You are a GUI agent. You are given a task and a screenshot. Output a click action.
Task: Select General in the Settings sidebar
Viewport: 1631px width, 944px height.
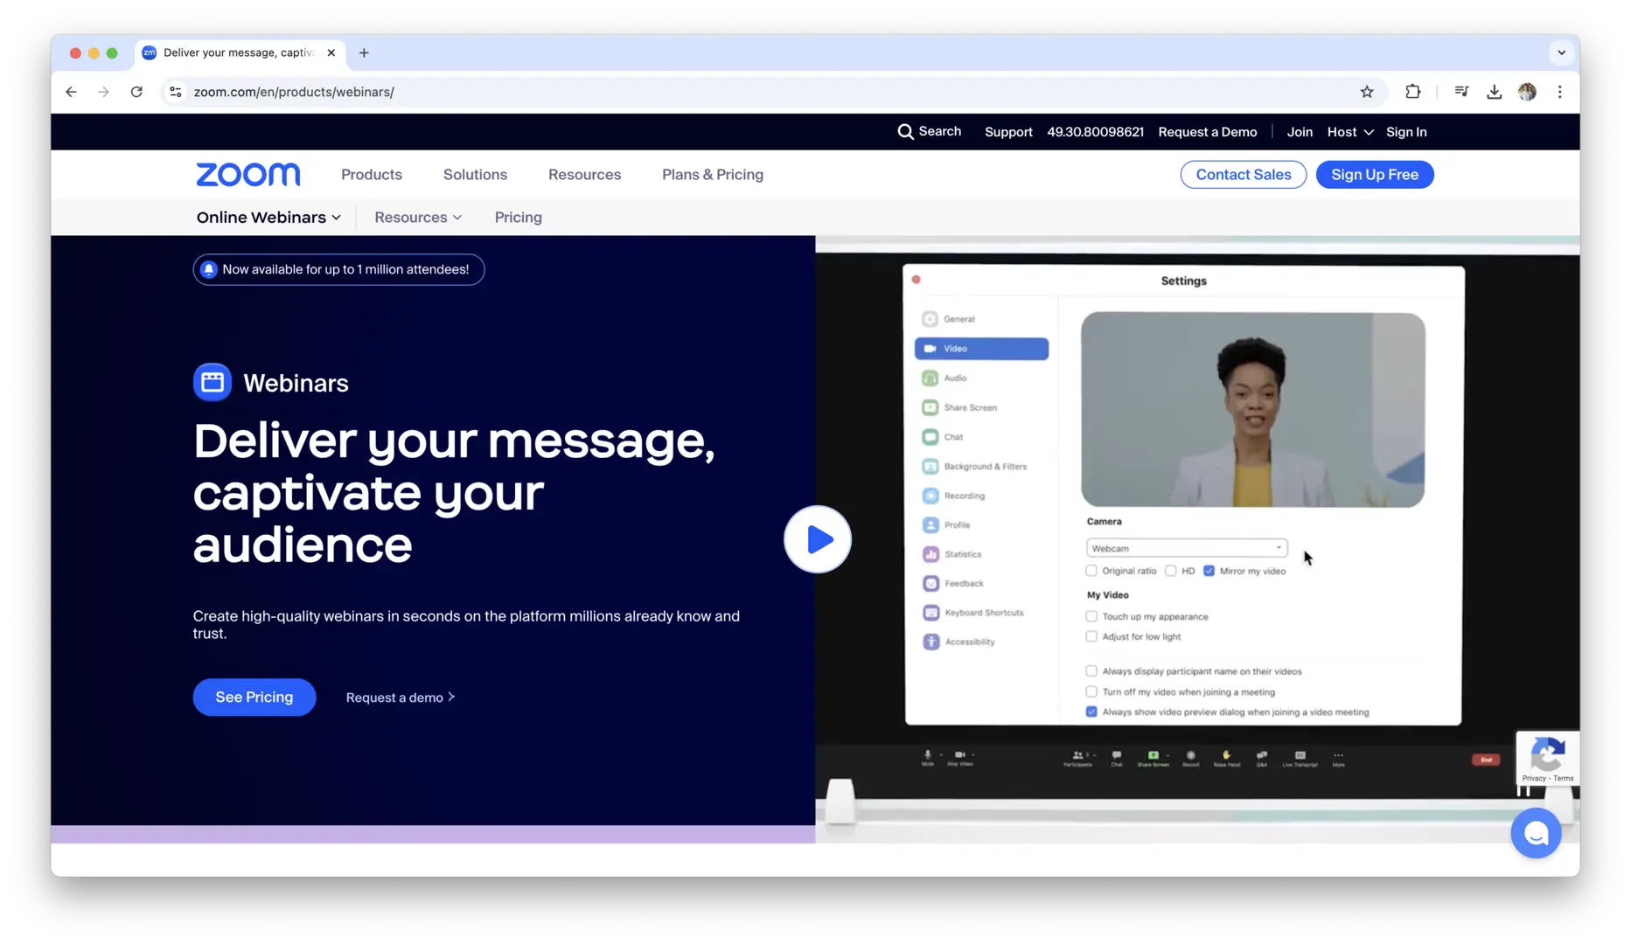coord(981,319)
